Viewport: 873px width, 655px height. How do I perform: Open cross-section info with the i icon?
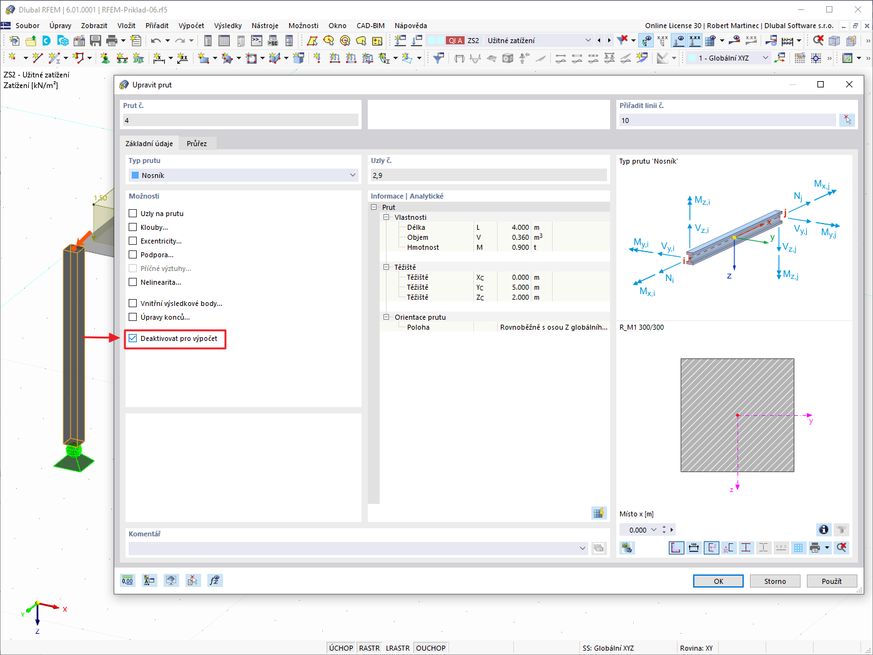click(823, 529)
